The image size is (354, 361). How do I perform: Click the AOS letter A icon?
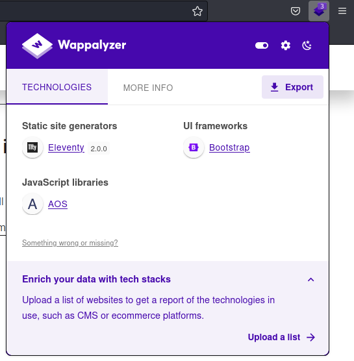(x=32, y=204)
